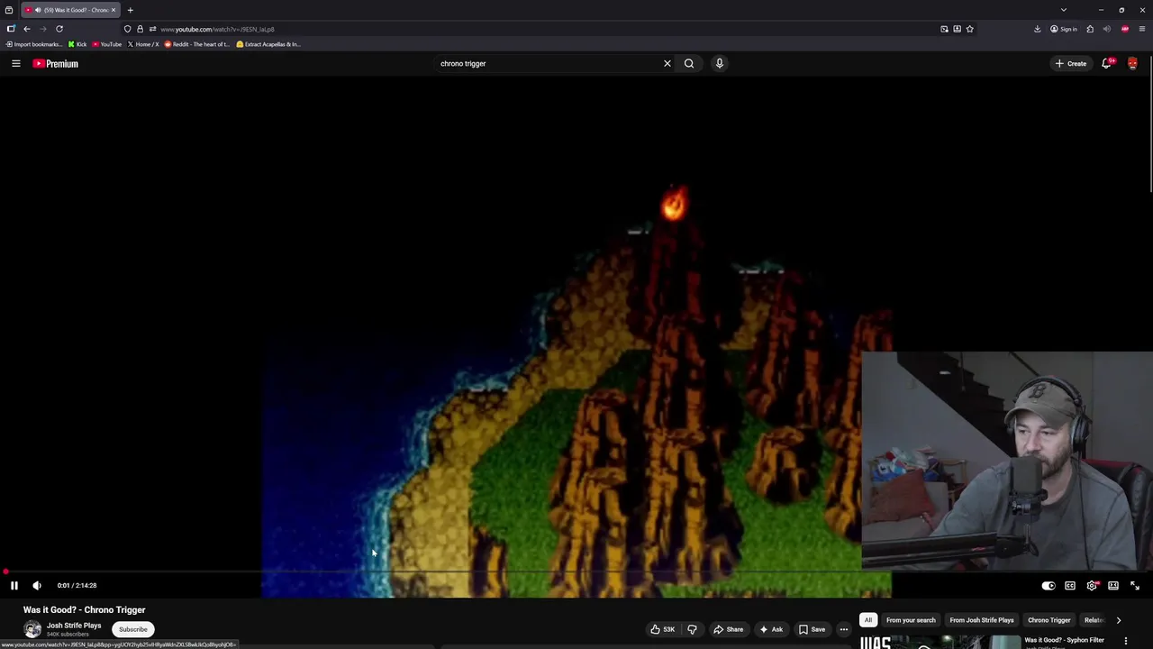The width and height of the screenshot is (1153, 649).
Task: Seek on the red video progress bar
Action: 576,572
